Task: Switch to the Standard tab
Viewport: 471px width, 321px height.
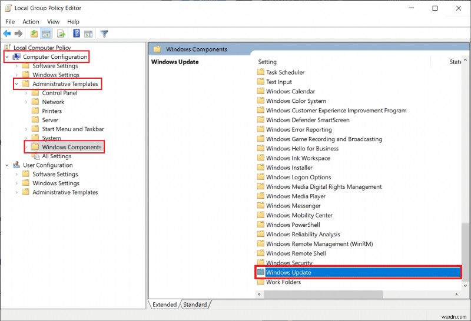Action: pyautogui.click(x=195, y=305)
